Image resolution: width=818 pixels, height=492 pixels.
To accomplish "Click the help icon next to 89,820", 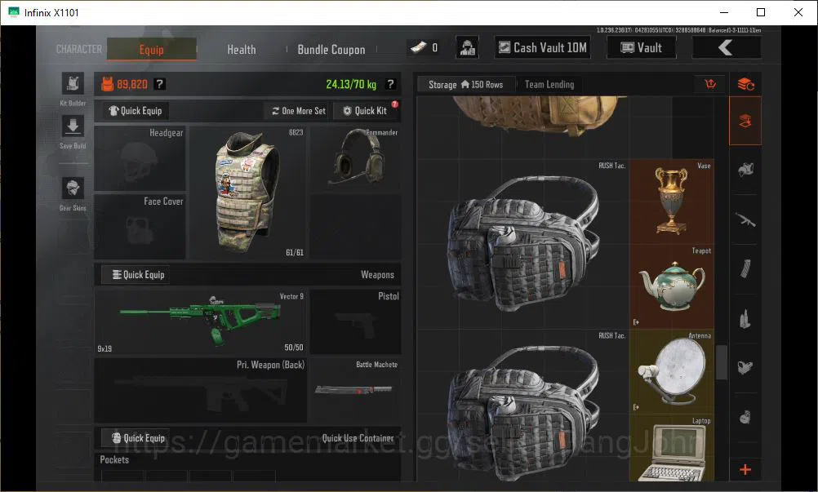I will click(160, 84).
